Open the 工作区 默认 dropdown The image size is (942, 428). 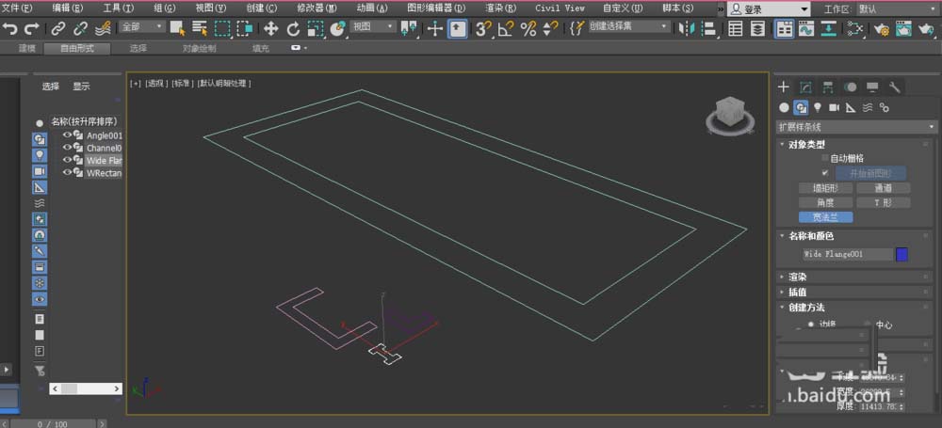(x=898, y=9)
